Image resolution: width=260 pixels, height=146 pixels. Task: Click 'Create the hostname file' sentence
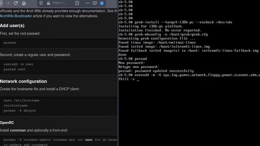point(40,89)
